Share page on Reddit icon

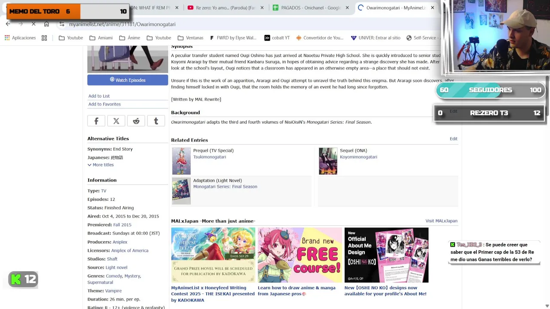click(136, 121)
